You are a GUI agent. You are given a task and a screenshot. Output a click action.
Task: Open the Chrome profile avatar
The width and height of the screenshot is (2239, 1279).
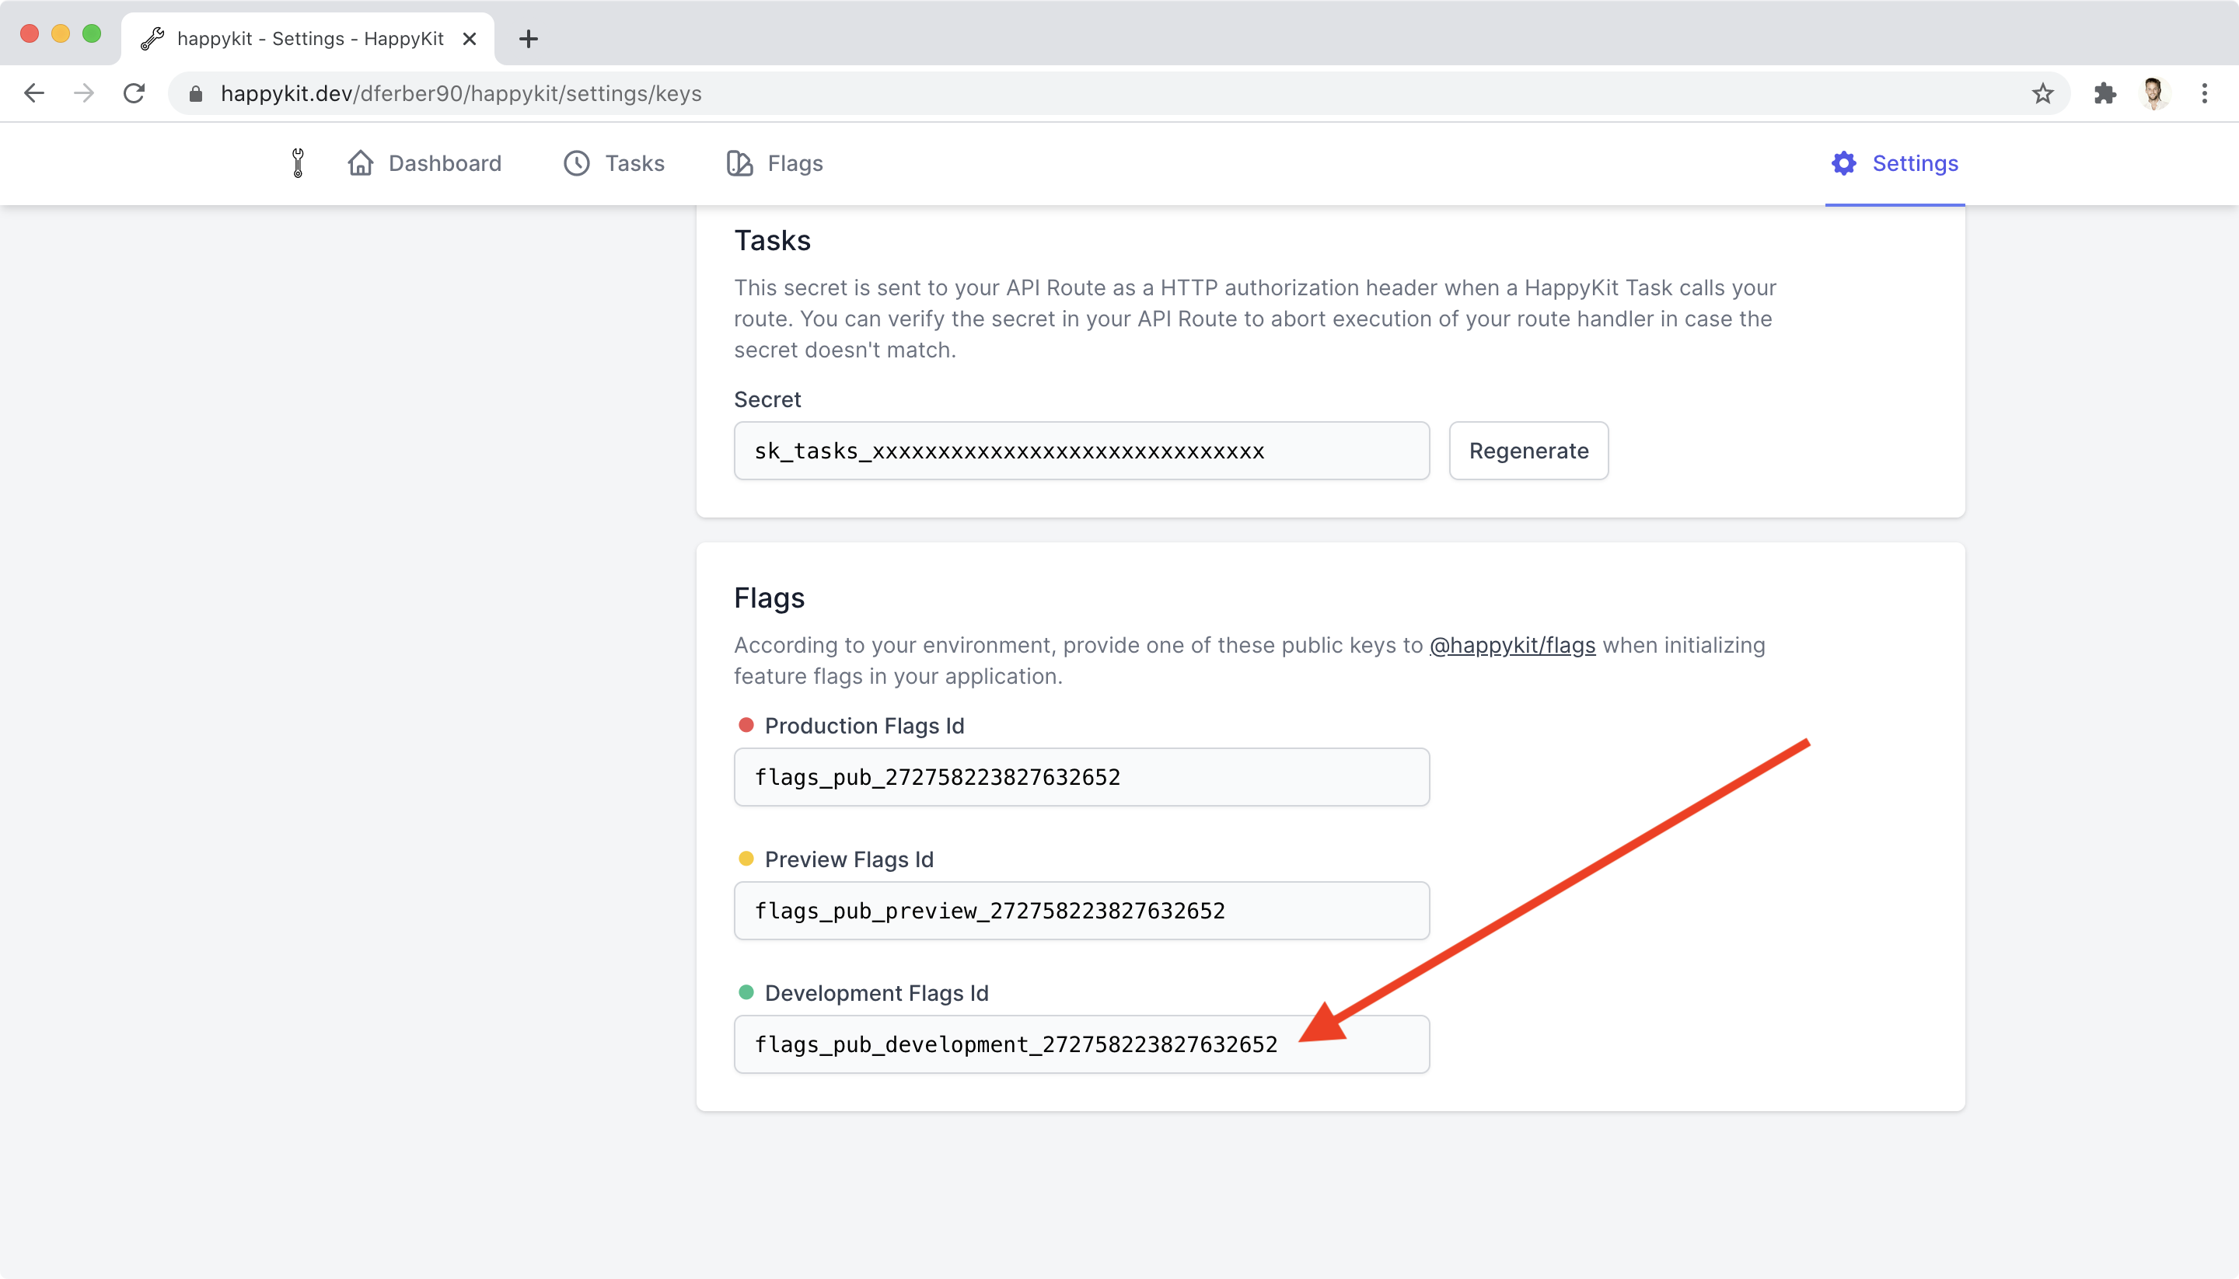coord(2153,93)
